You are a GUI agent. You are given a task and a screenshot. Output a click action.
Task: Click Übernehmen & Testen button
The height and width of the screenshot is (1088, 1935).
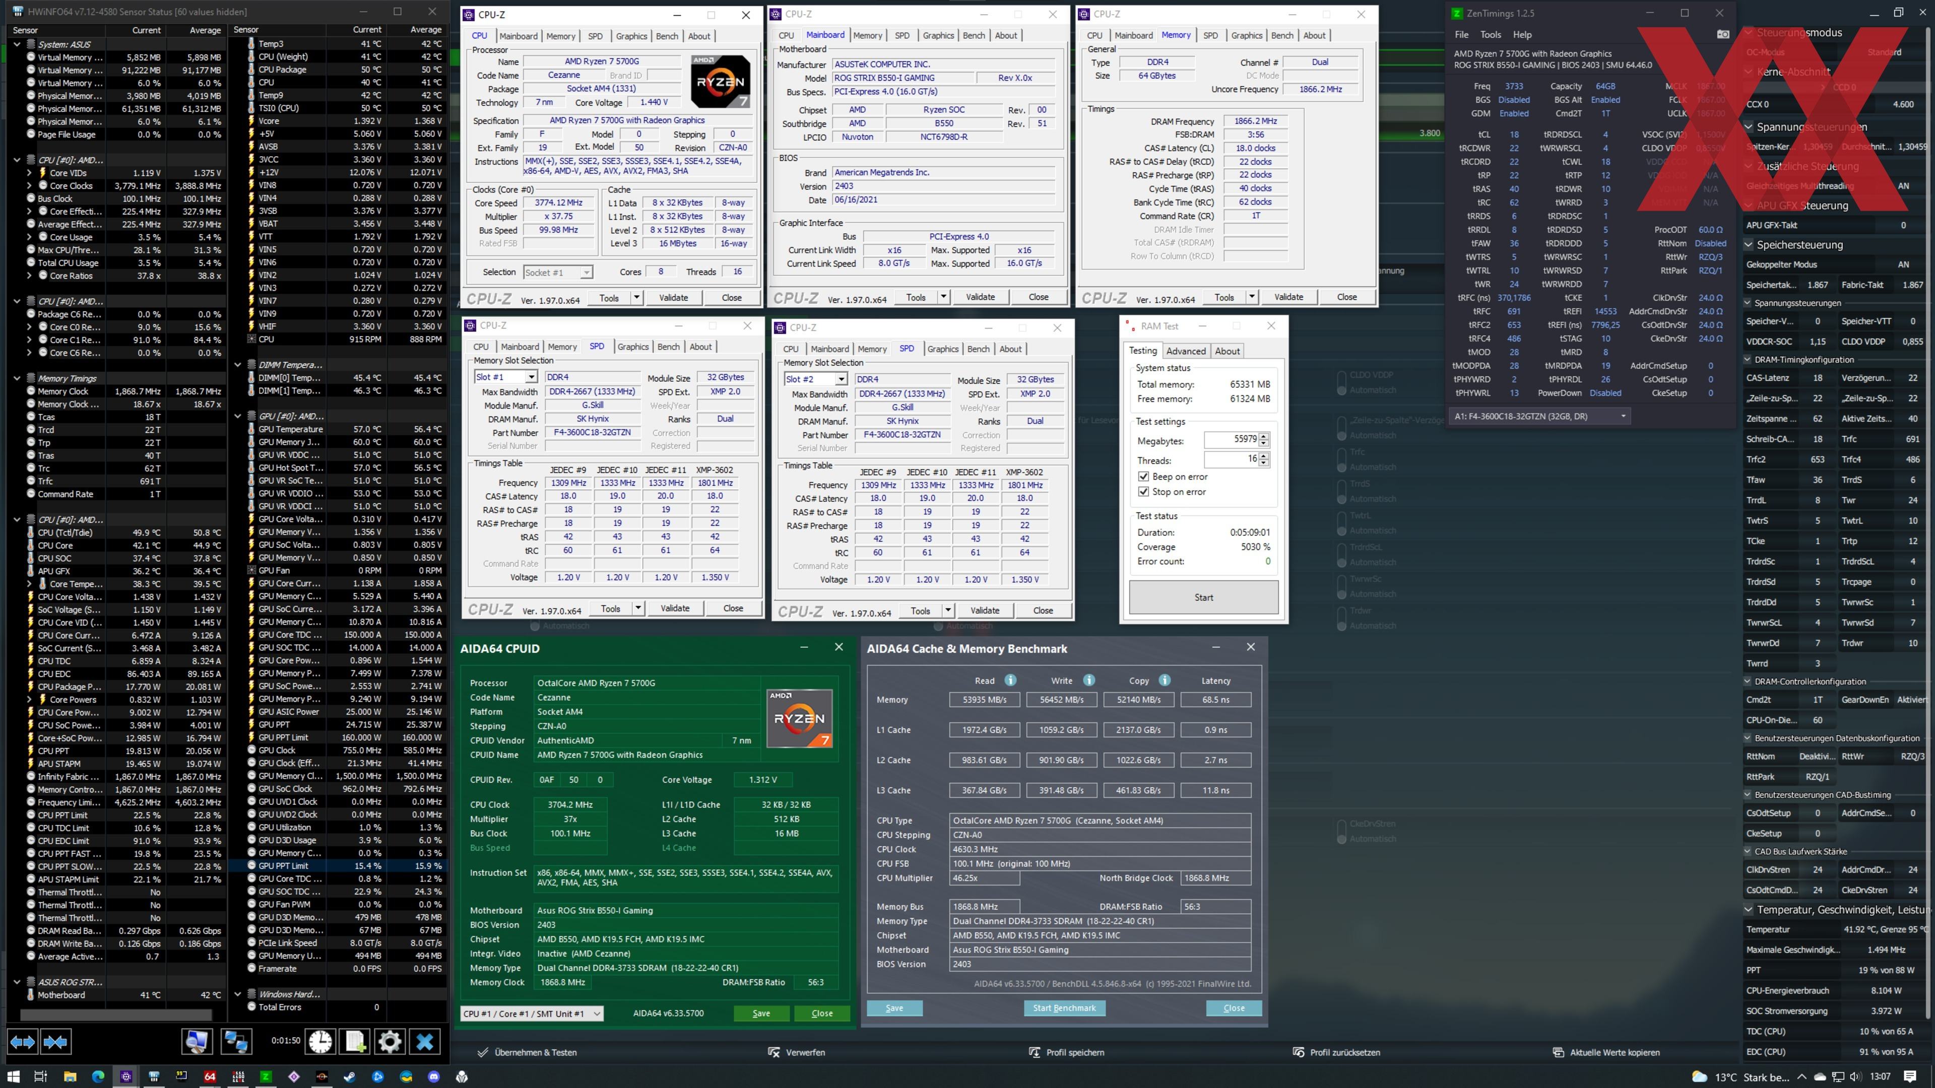coord(527,1052)
